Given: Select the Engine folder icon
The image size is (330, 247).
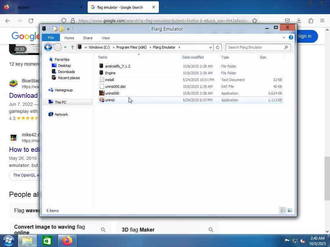Looking at the screenshot, I should pyautogui.click(x=102, y=73).
